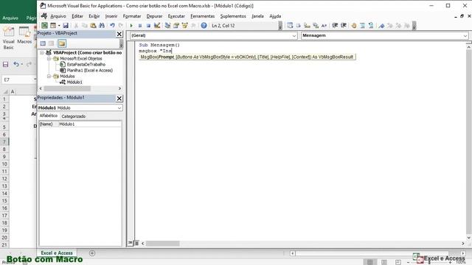Click the Insert UserForm toolbar icon

53,26
